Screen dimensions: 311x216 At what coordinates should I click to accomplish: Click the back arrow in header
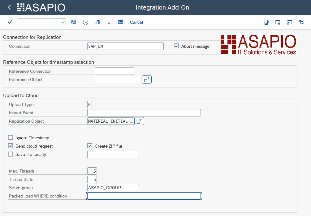coord(9,7)
